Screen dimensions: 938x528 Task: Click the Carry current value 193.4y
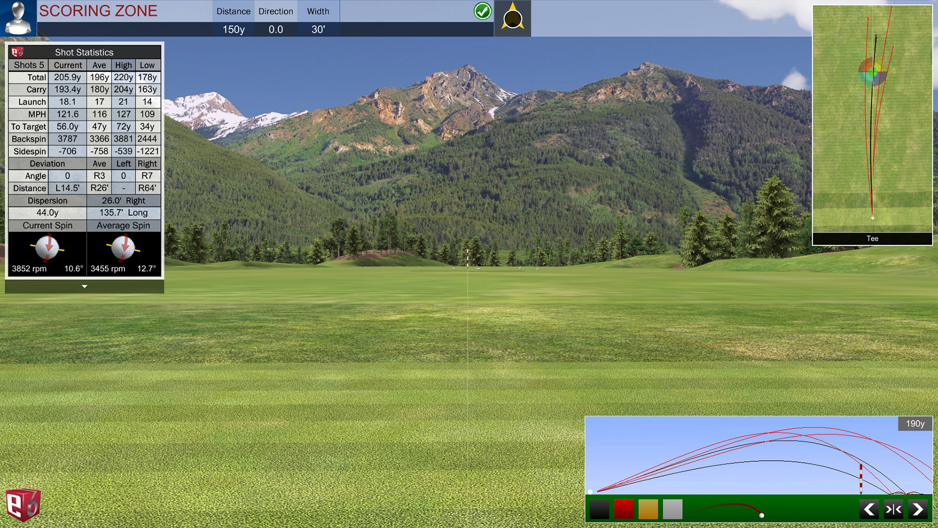68,90
